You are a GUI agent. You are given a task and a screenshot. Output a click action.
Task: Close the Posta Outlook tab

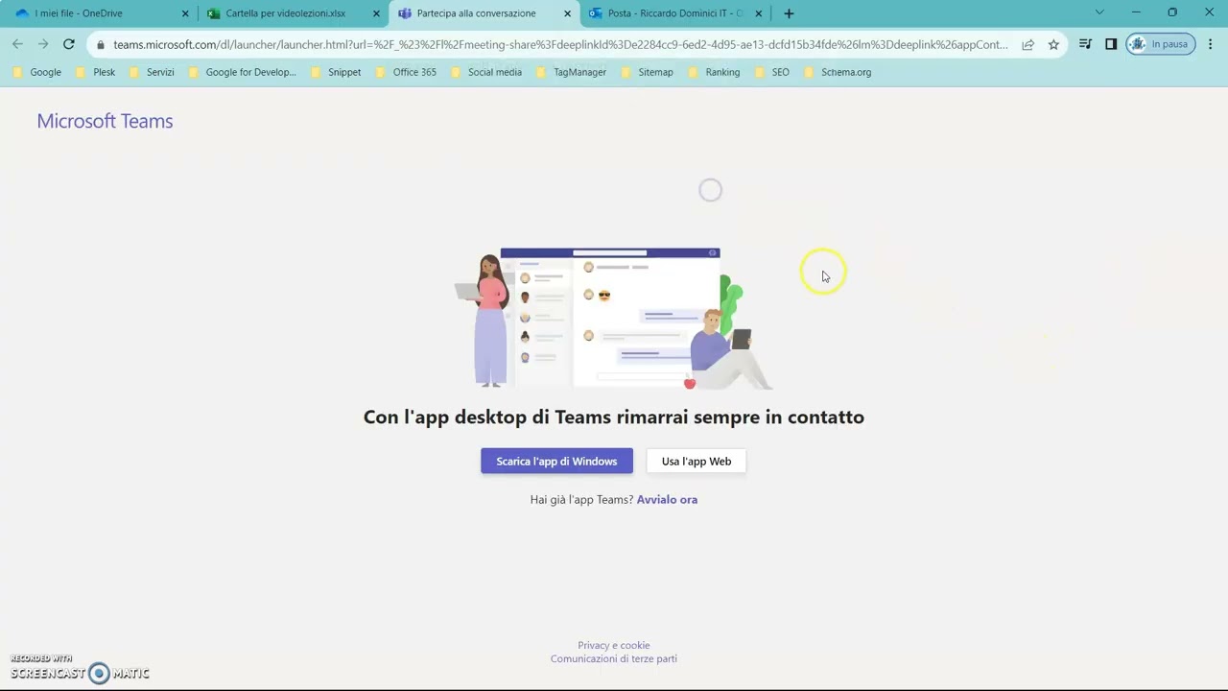click(x=759, y=13)
